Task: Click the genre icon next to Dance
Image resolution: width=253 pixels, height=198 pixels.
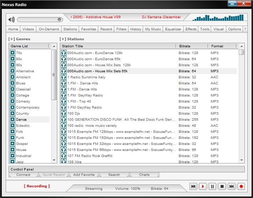Action: tap(12, 119)
